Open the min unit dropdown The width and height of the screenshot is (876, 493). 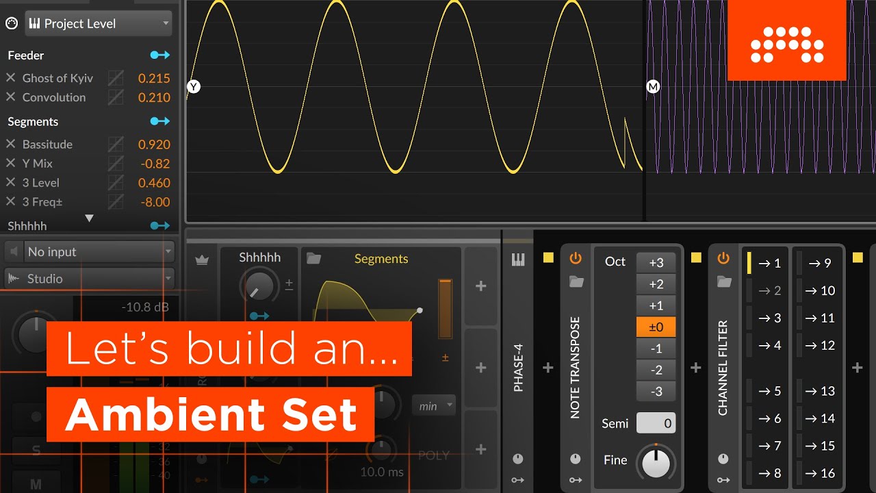[x=434, y=405]
